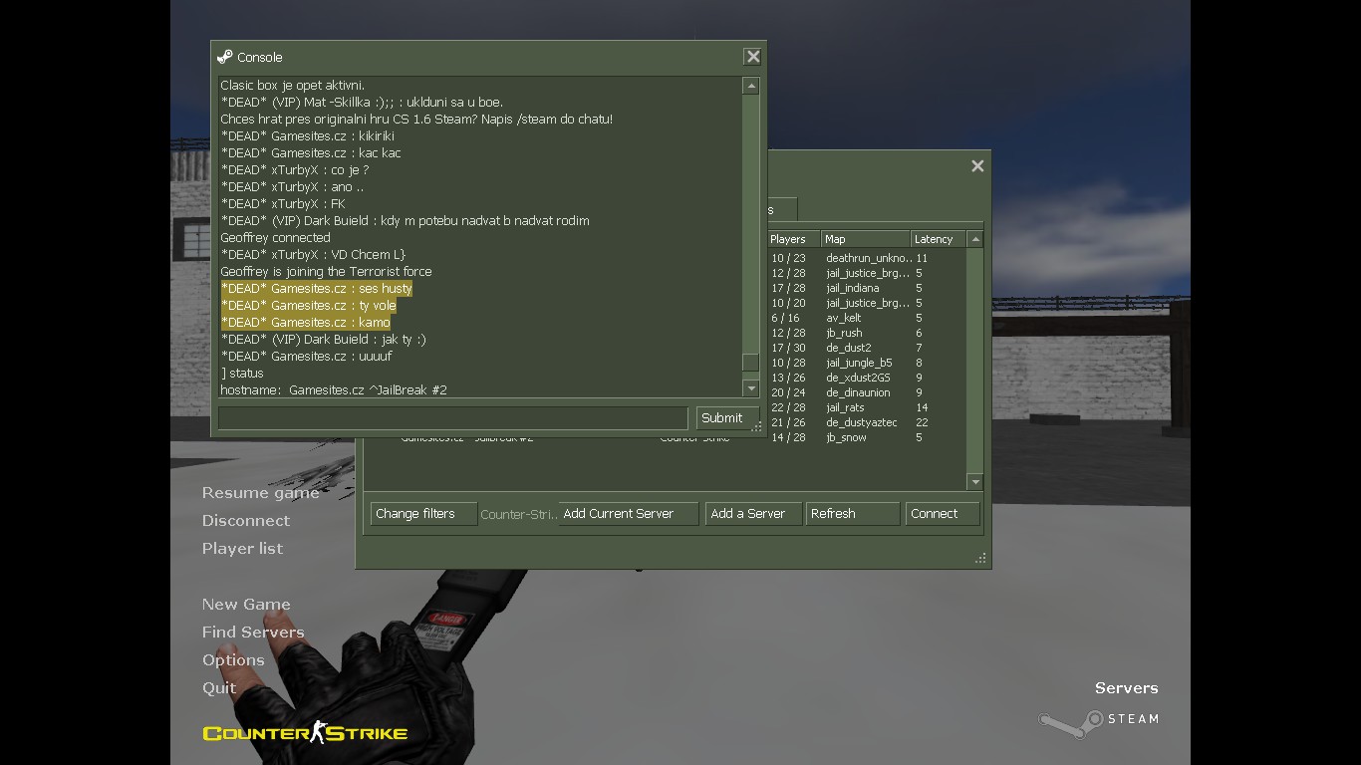Screen dimensions: 1361x765
Task: Refresh the server list
Action: coord(853,514)
